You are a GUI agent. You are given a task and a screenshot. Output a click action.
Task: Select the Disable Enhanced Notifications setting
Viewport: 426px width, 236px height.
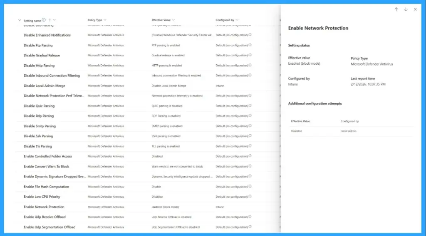(47, 35)
